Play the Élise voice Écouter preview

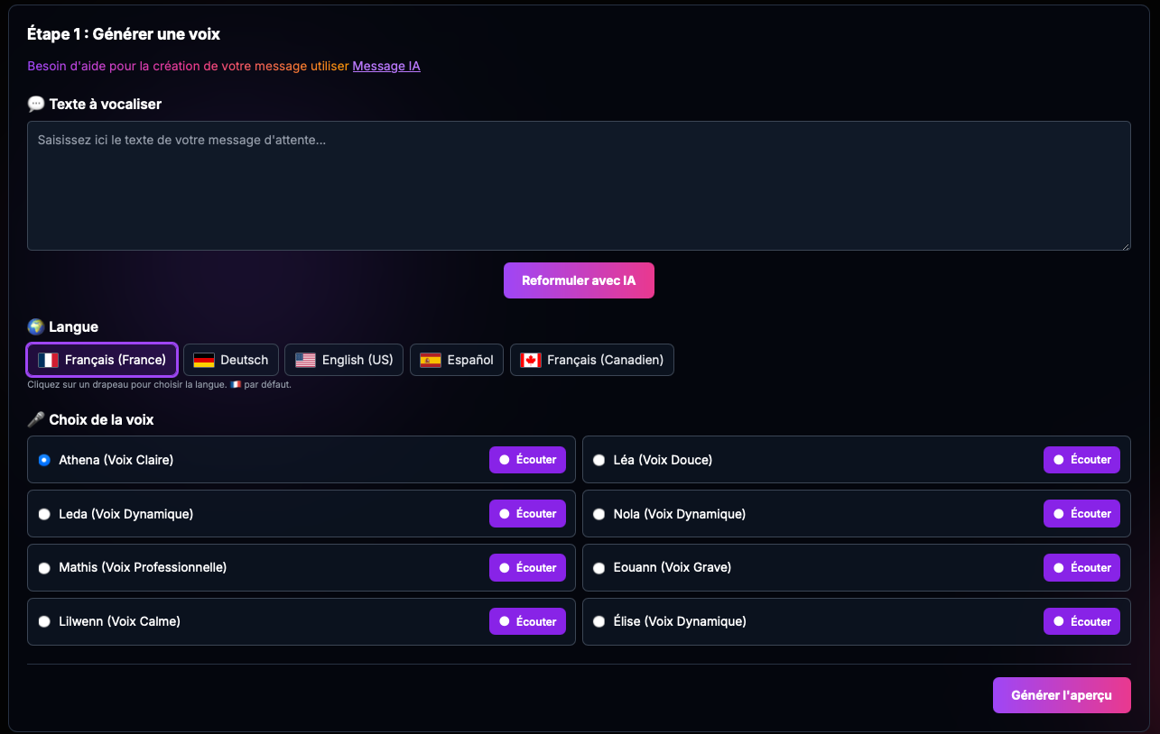pos(1081,621)
